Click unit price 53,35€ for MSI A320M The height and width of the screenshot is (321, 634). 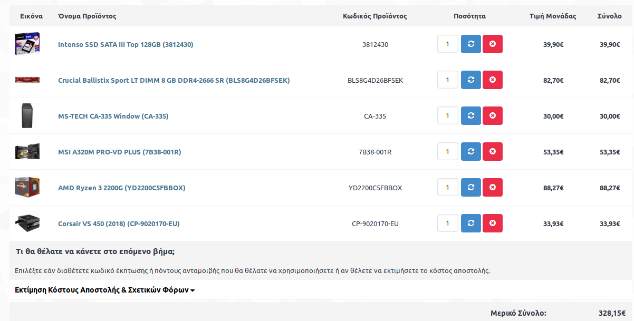pos(553,152)
